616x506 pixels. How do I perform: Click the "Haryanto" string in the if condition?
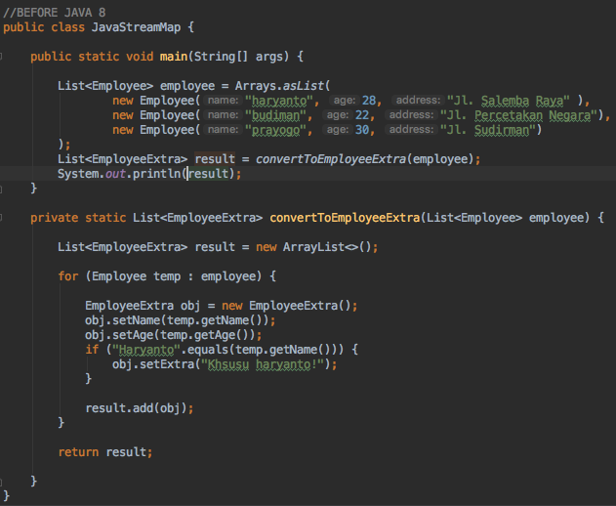(x=145, y=350)
